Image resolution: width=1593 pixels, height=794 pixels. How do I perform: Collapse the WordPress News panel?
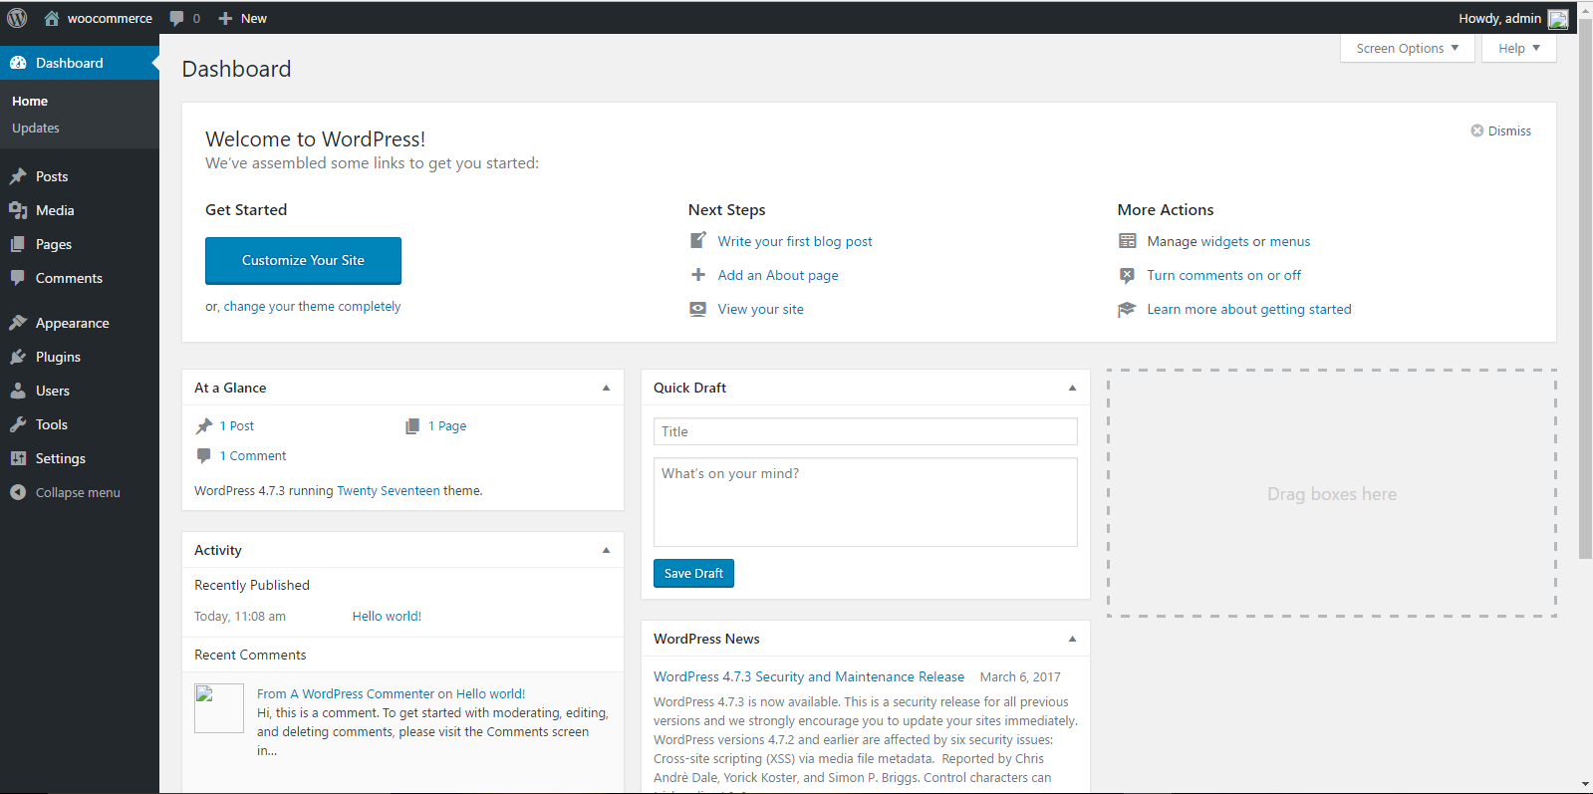[x=1072, y=639]
